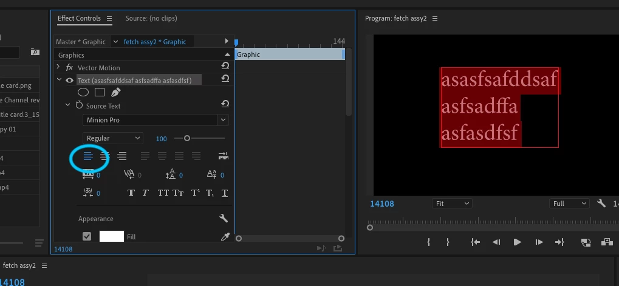Reset the Source Text parameter
The width and height of the screenshot is (619, 286).
tap(225, 104)
